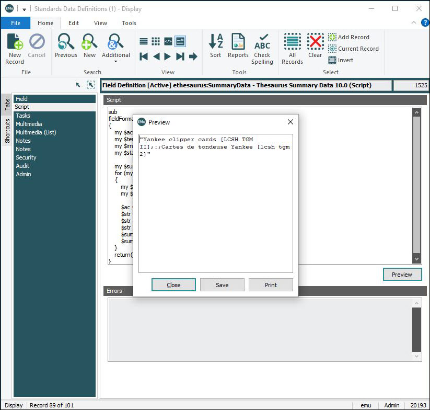Screen dimensions: 430x410
Task: Click the Preview button
Action: click(402, 274)
